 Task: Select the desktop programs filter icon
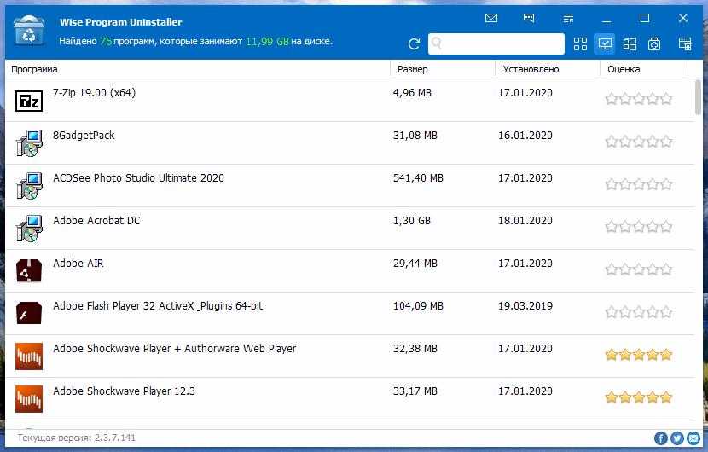pos(605,43)
